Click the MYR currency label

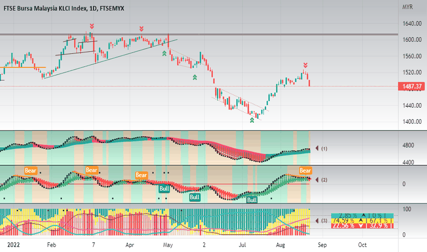click(x=408, y=7)
